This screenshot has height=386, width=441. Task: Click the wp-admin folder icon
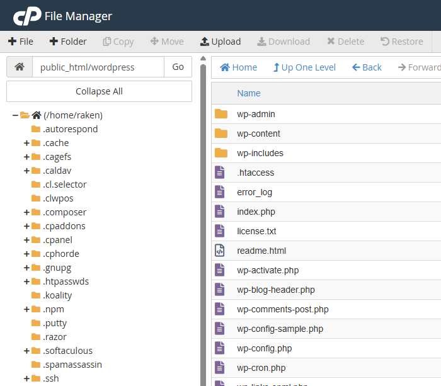(x=221, y=114)
